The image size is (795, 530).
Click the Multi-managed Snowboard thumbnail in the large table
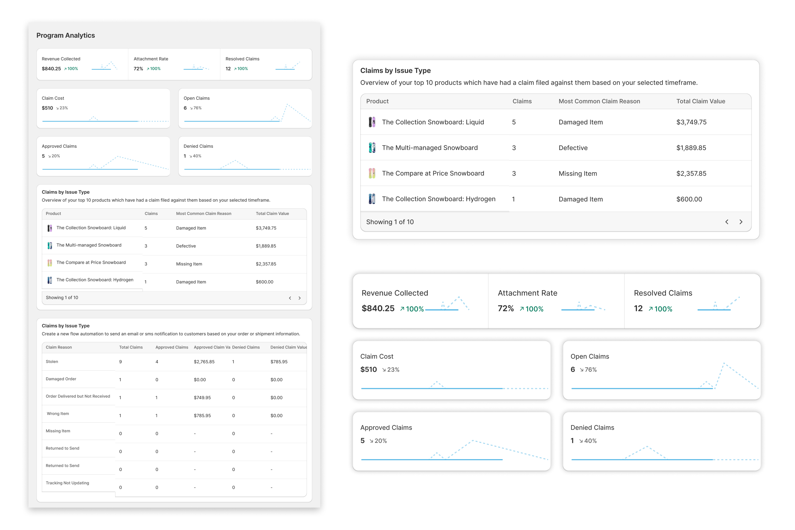click(x=372, y=148)
